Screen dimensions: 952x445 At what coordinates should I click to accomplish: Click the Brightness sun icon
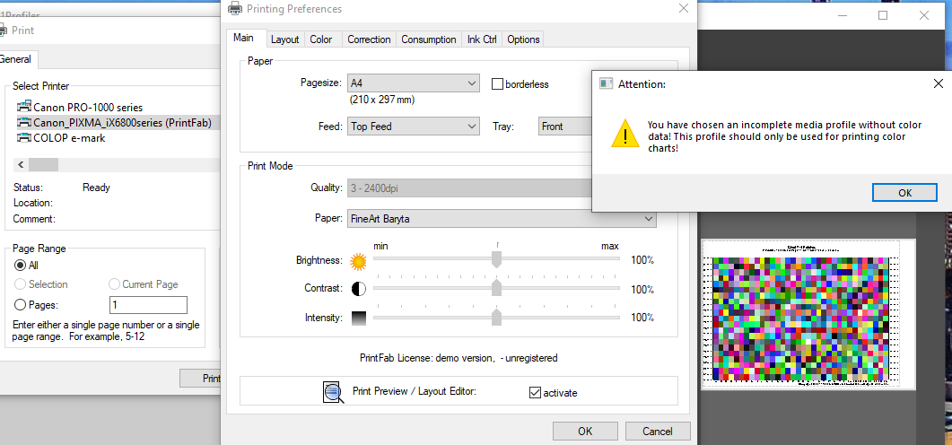tap(359, 261)
